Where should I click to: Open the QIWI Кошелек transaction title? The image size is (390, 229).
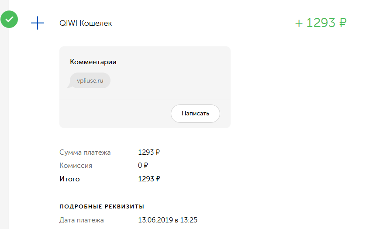click(86, 23)
